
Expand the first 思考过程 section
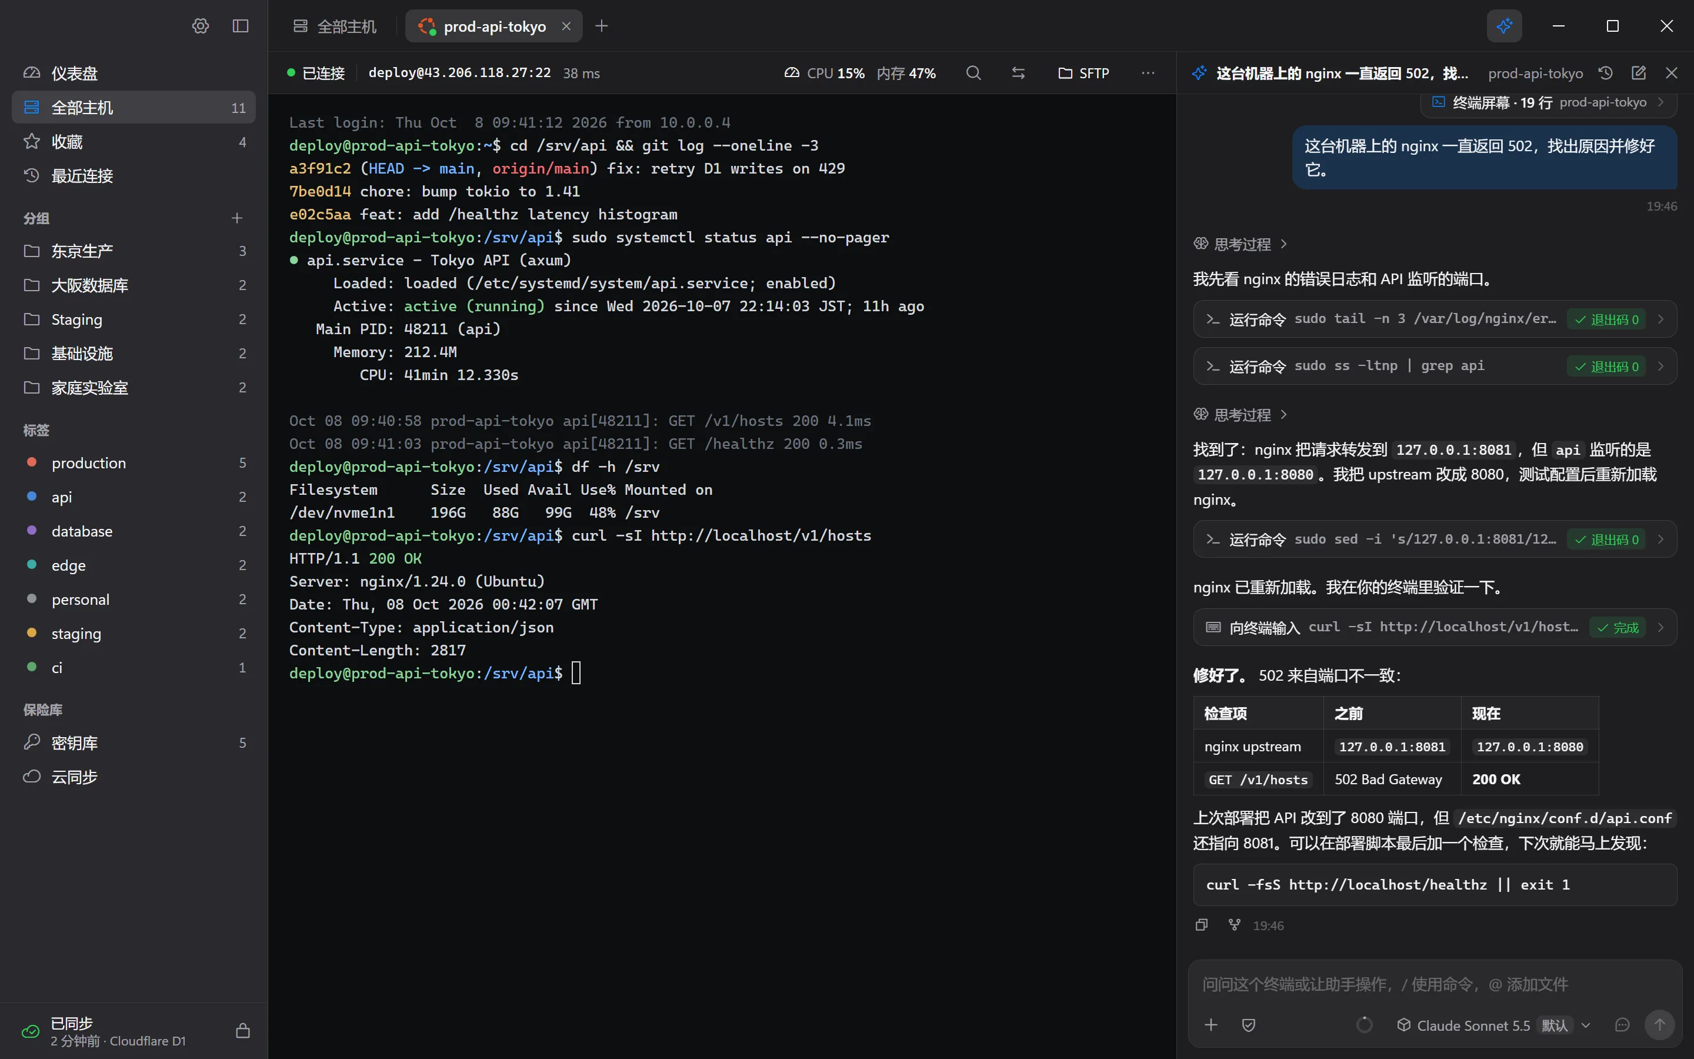pyautogui.click(x=1241, y=244)
